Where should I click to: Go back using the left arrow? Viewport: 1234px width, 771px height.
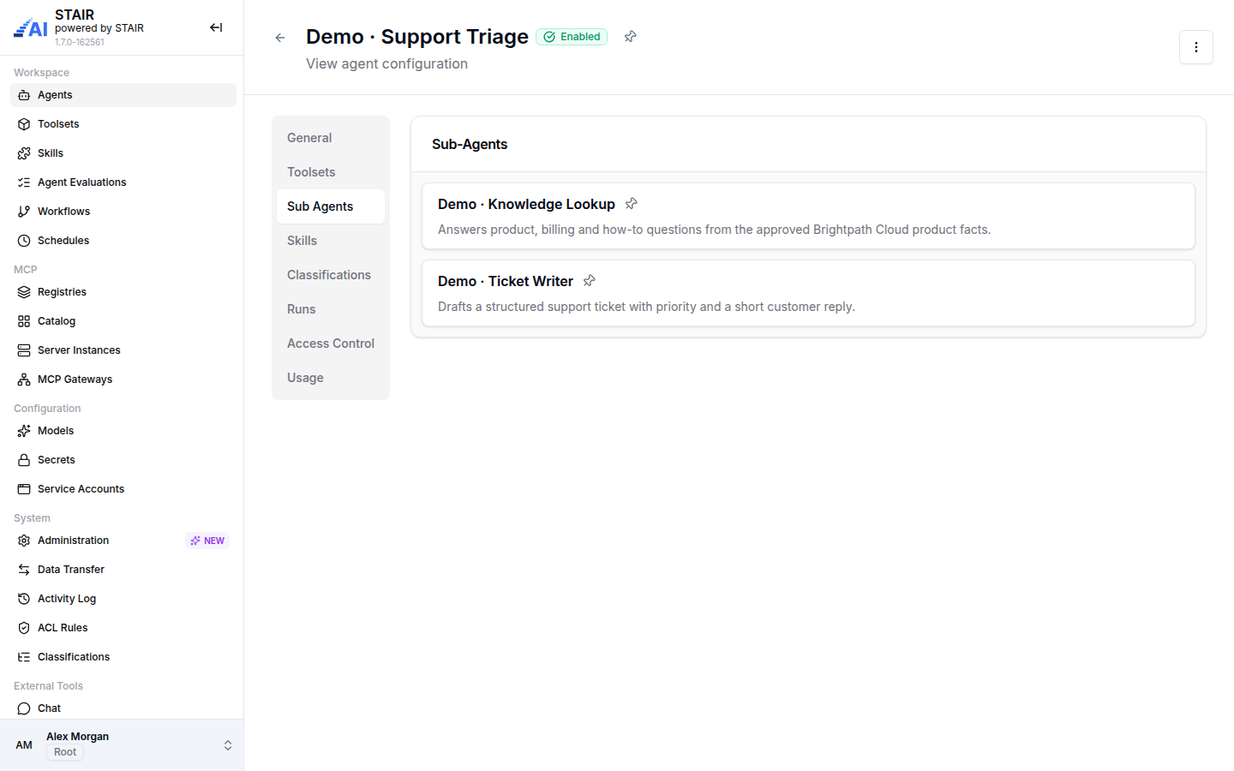pos(280,38)
